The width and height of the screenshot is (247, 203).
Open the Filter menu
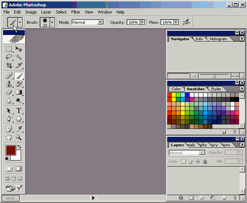76,12
